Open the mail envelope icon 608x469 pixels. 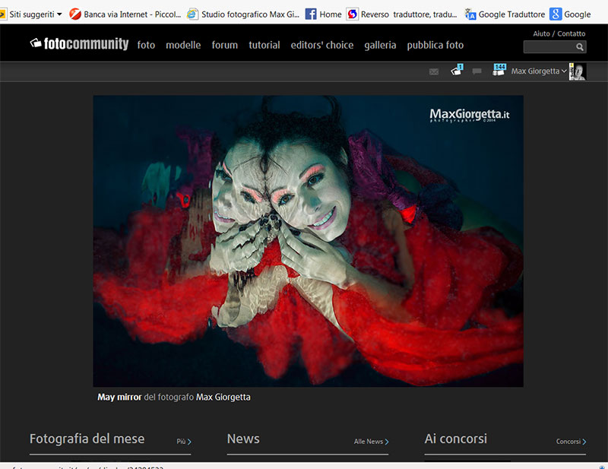434,71
